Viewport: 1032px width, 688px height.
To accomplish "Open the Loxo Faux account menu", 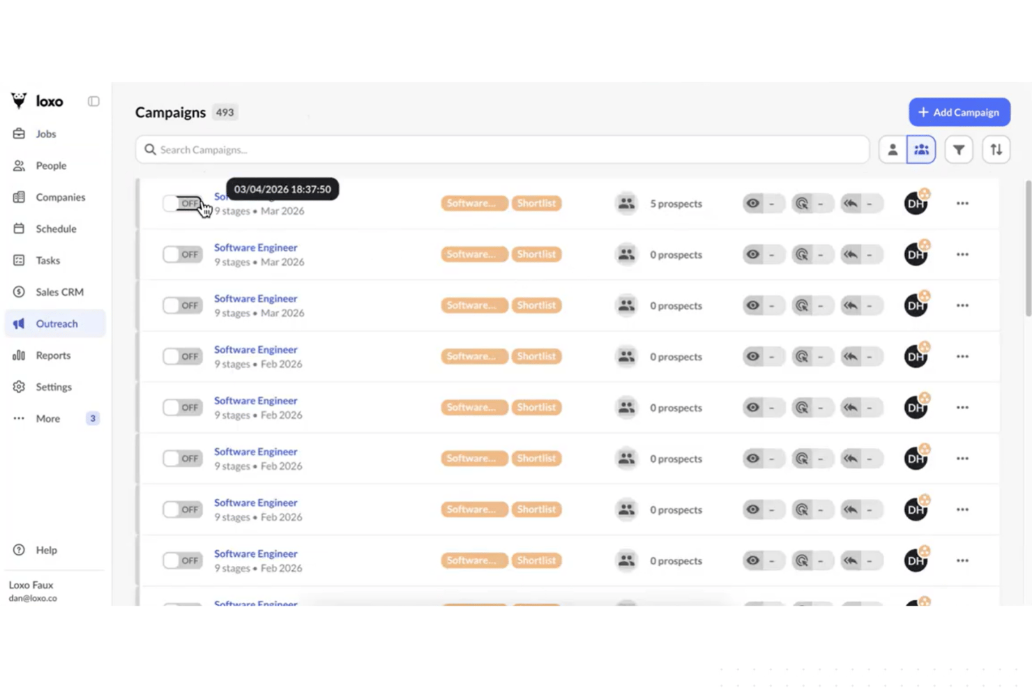I will [x=33, y=590].
